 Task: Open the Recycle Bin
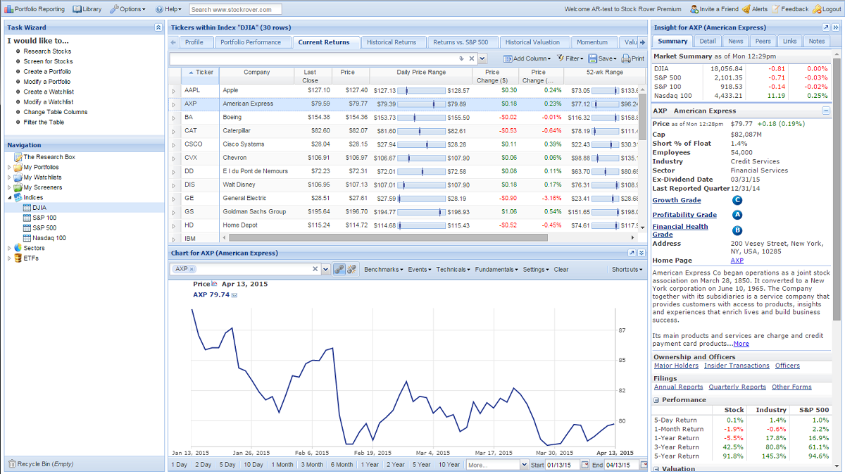tap(41, 464)
